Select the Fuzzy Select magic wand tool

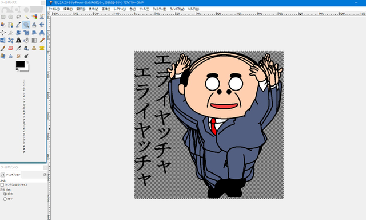click(26, 17)
